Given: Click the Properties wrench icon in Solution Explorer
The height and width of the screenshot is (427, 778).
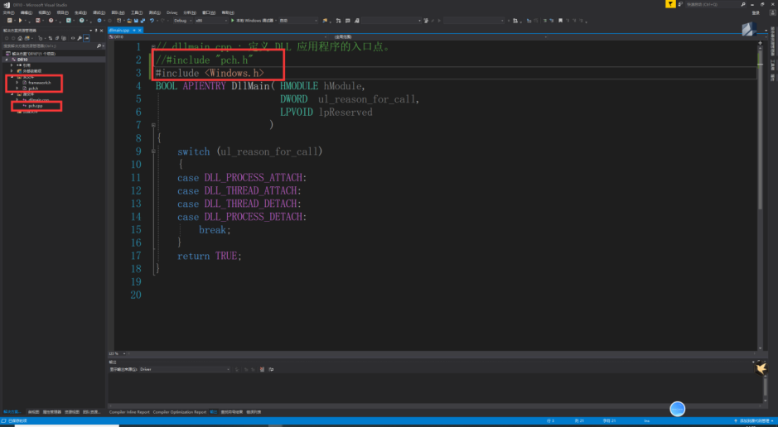Looking at the screenshot, I should [x=79, y=38].
